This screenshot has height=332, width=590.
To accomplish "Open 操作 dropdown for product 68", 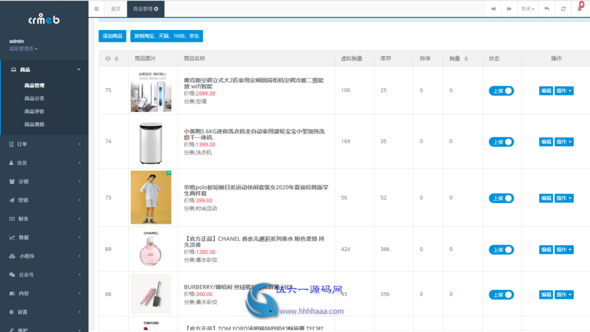I will (x=564, y=295).
